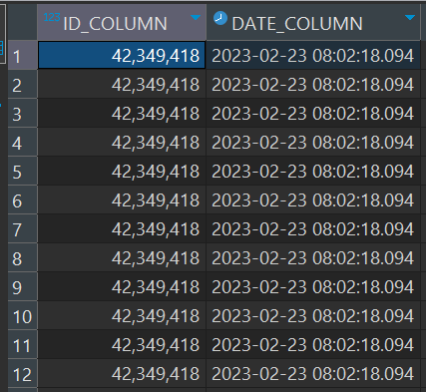Viewport: 426px width, 392px height.
Task: Click ID_COLUMN cell in row 2
Action: point(122,84)
